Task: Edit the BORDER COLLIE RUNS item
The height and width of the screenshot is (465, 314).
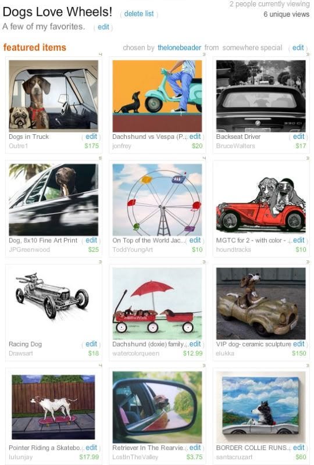Action: pos(298,447)
